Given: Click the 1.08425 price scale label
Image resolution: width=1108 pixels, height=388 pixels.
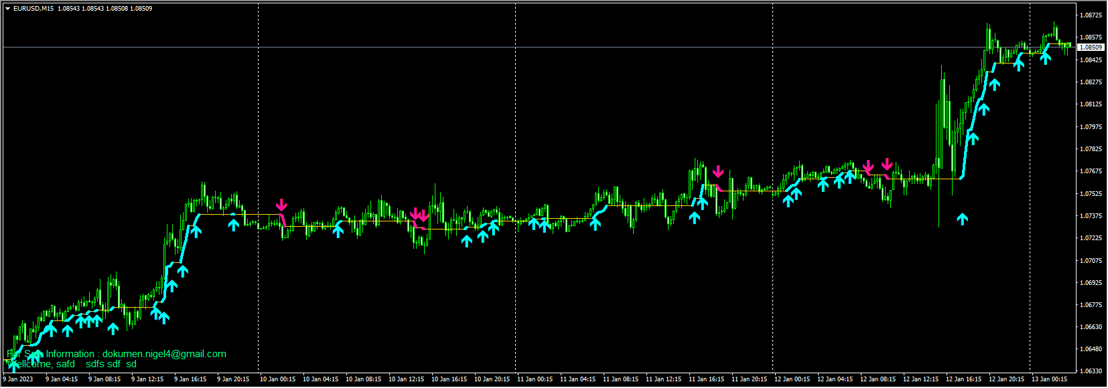Looking at the screenshot, I should 1091,60.
